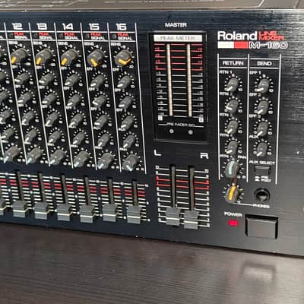Click channel 15 peak/signal LED
This screenshot has height=304, width=304.
(87, 36)
